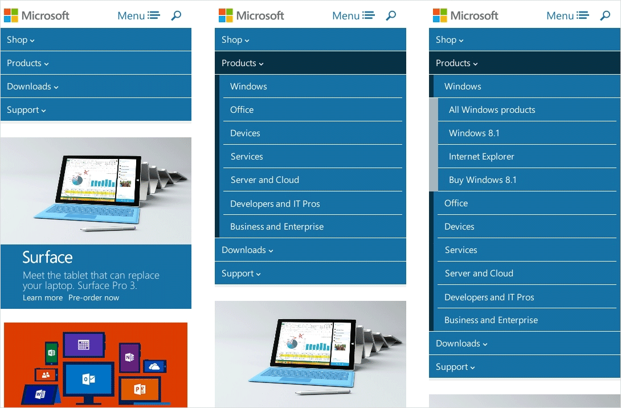Select Services in the middle panel menu

pyautogui.click(x=312, y=157)
